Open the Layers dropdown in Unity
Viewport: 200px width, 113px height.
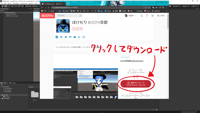(x=185, y=6)
